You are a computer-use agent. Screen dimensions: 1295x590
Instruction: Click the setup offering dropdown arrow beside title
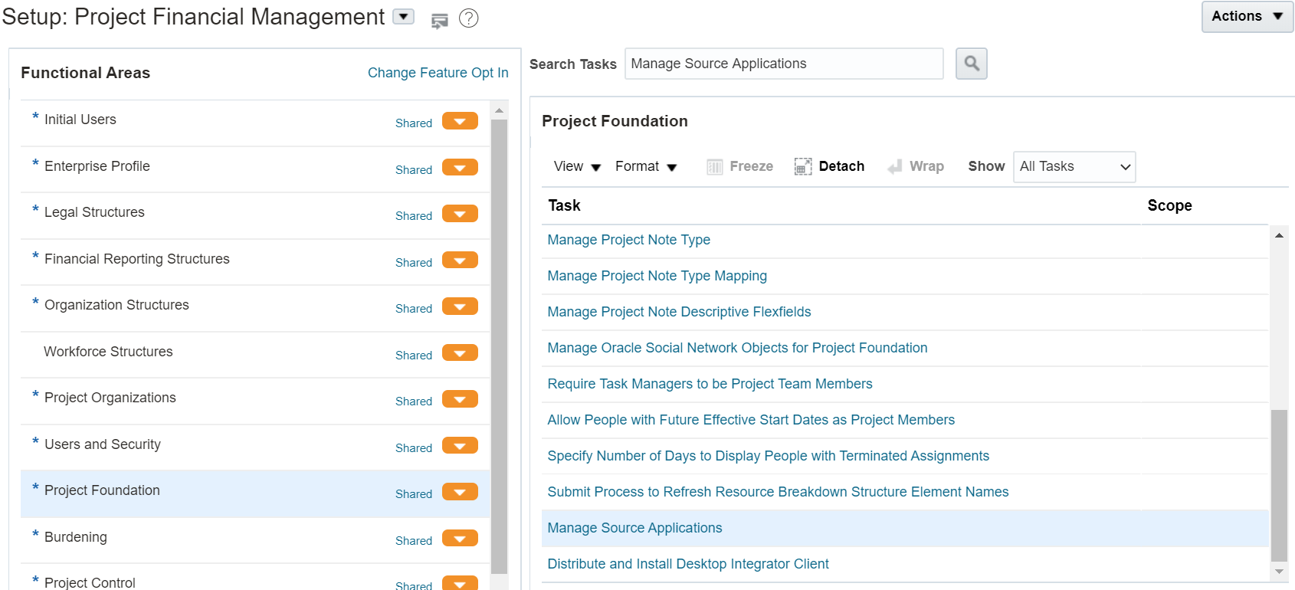coord(403,17)
